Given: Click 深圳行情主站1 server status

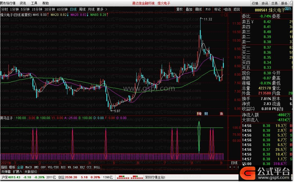Looking at the screenshot, I should coord(155,177).
